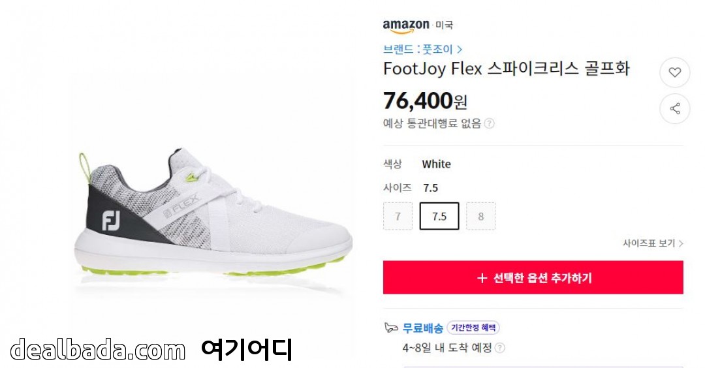Click the 기간한정 혜택 badge

pos(473,328)
